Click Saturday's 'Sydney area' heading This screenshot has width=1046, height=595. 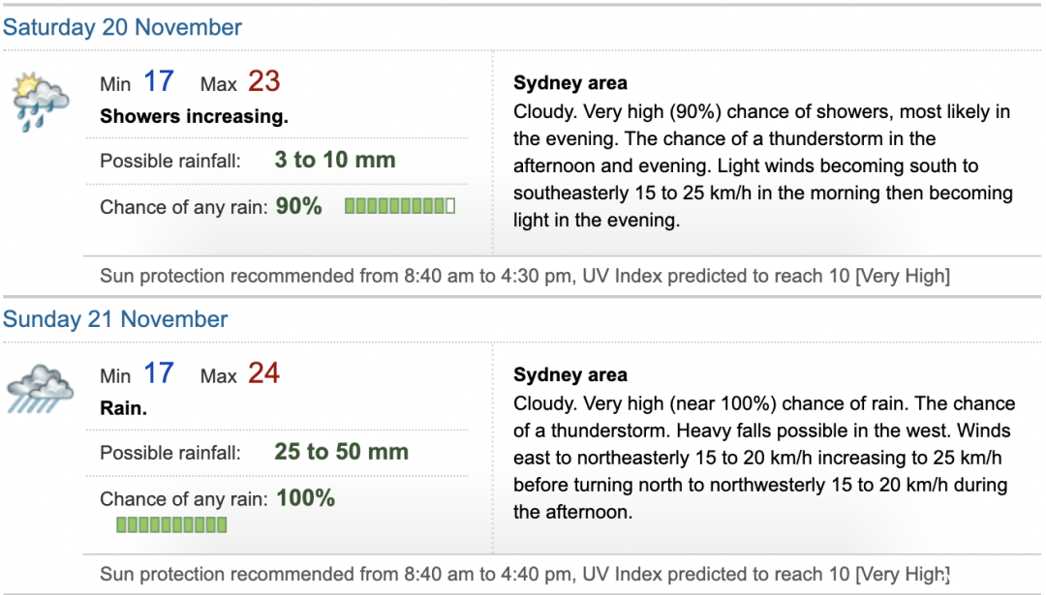coord(570,83)
